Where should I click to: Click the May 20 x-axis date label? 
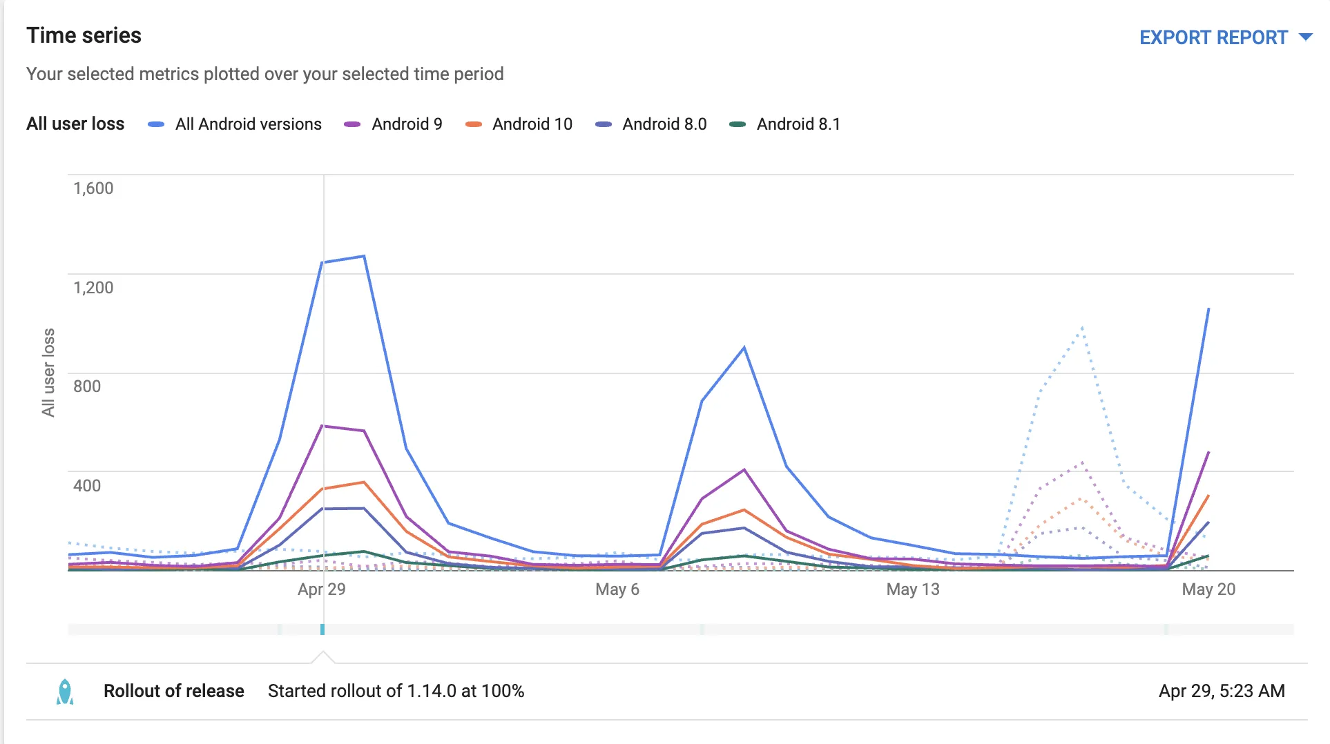[1208, 589]
